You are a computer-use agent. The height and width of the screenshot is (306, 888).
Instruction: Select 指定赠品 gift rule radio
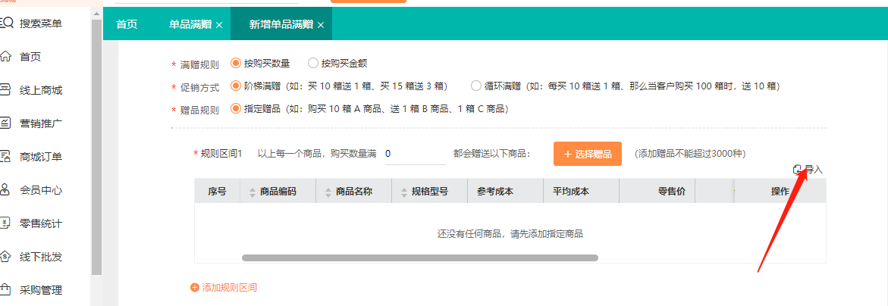coord(236,108)
